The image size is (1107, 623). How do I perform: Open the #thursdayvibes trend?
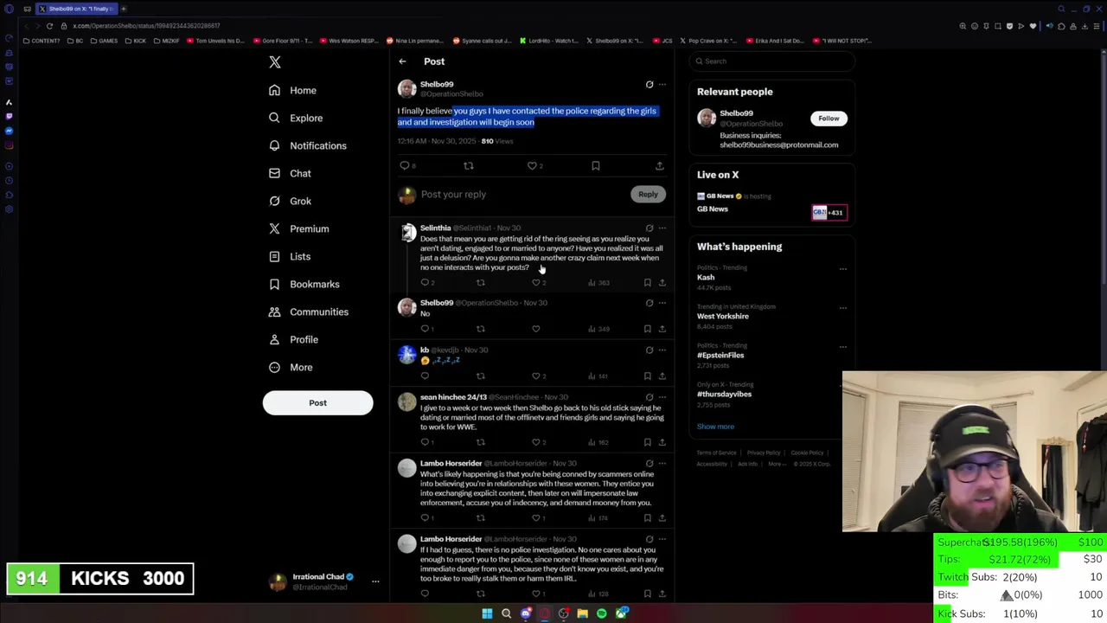pyautogui.click(x=724, y=395)
